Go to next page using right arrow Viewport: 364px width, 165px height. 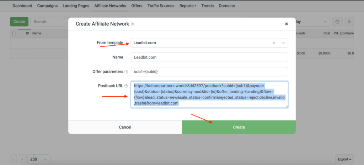pos(22,159)
